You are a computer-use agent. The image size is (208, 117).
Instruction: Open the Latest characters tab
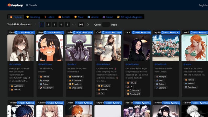coord(49,17)
